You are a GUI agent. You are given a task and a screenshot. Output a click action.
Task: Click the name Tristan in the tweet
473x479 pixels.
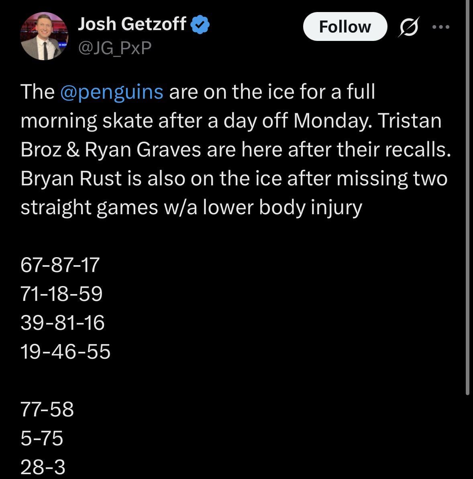pos(409,121)
